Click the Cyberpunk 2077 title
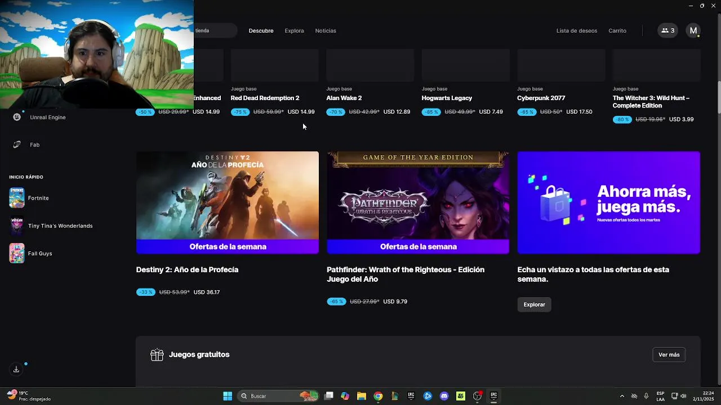 coord(541,98)
